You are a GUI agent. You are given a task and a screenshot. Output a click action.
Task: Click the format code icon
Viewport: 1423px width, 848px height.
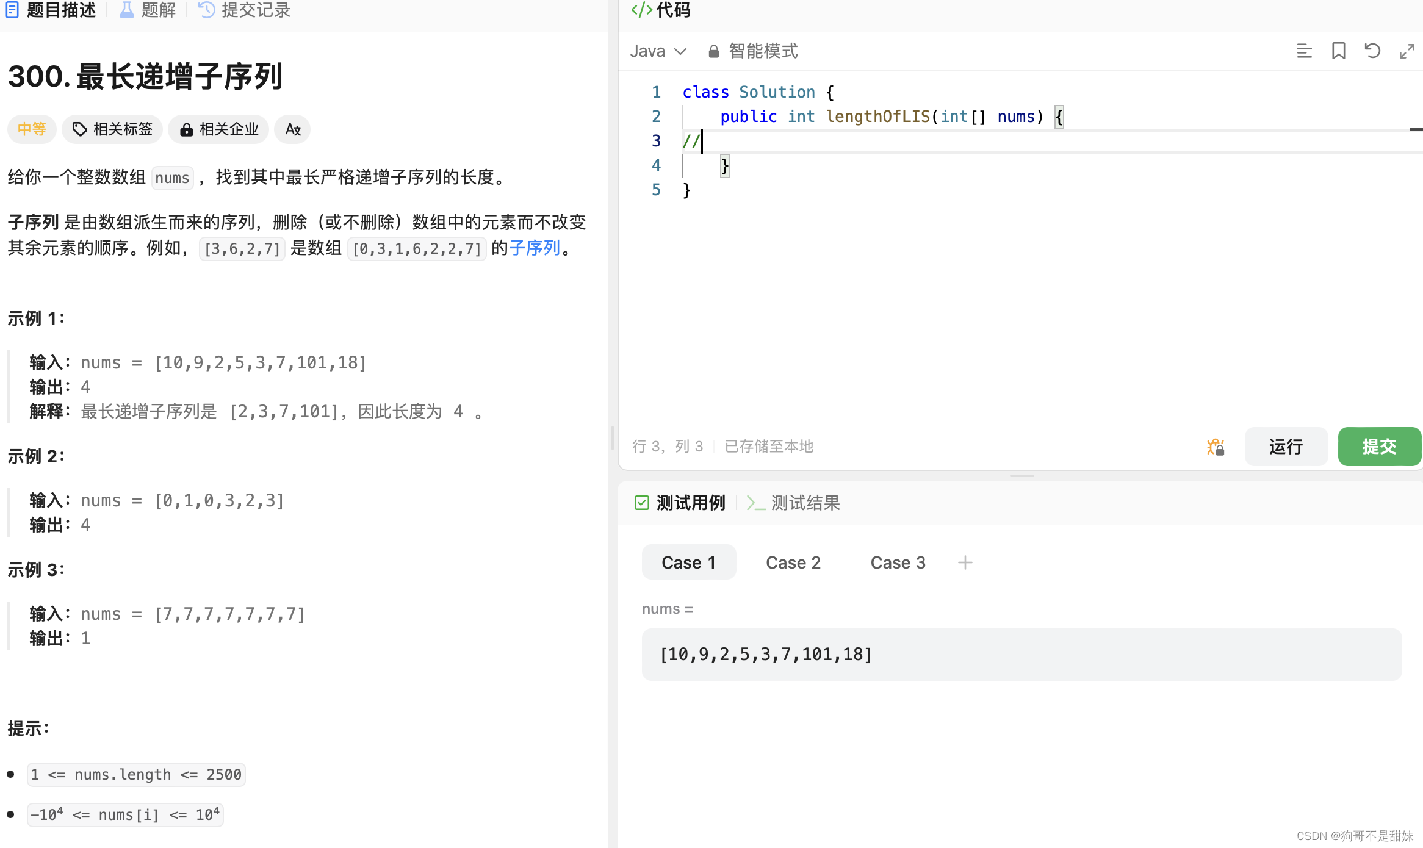1304,51
